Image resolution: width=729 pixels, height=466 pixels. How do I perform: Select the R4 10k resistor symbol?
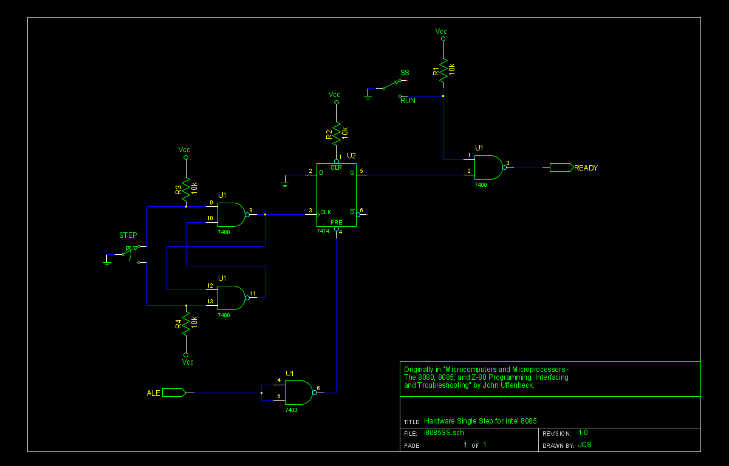point(186,322)
